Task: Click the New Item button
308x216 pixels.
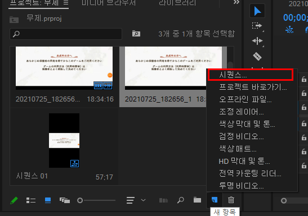Action: tap(215, 200)
